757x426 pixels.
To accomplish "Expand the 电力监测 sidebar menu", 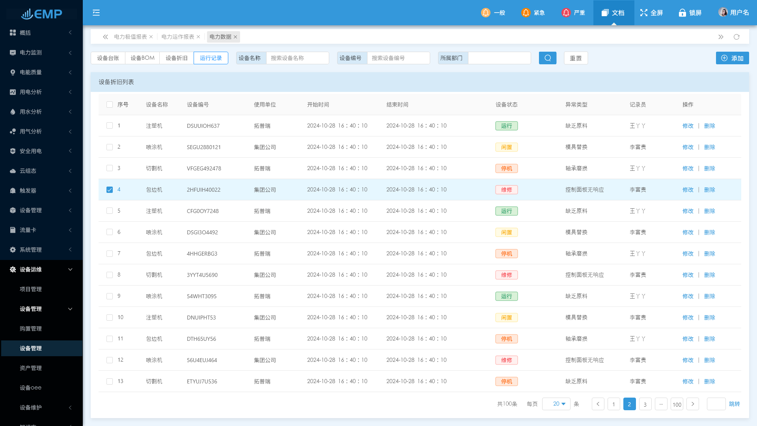I will (41, 52).
